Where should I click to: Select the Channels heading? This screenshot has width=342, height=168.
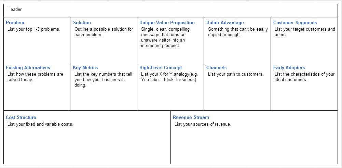(216, 67)
